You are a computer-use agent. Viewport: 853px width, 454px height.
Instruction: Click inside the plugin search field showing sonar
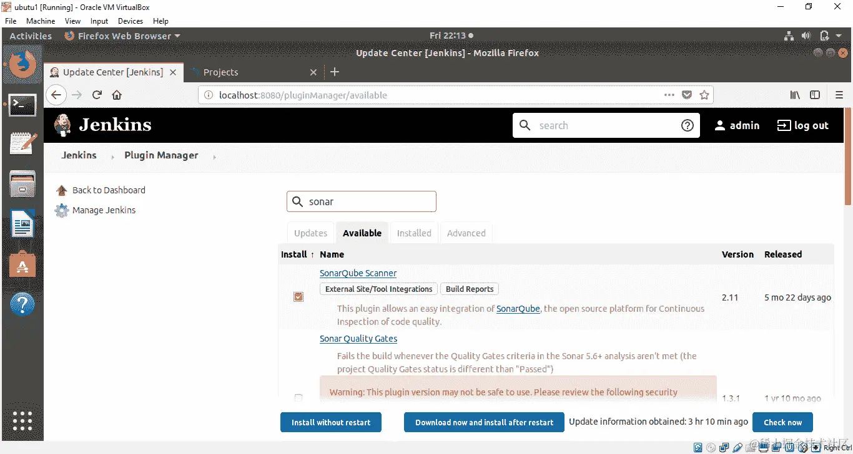[x=361, y=201]
